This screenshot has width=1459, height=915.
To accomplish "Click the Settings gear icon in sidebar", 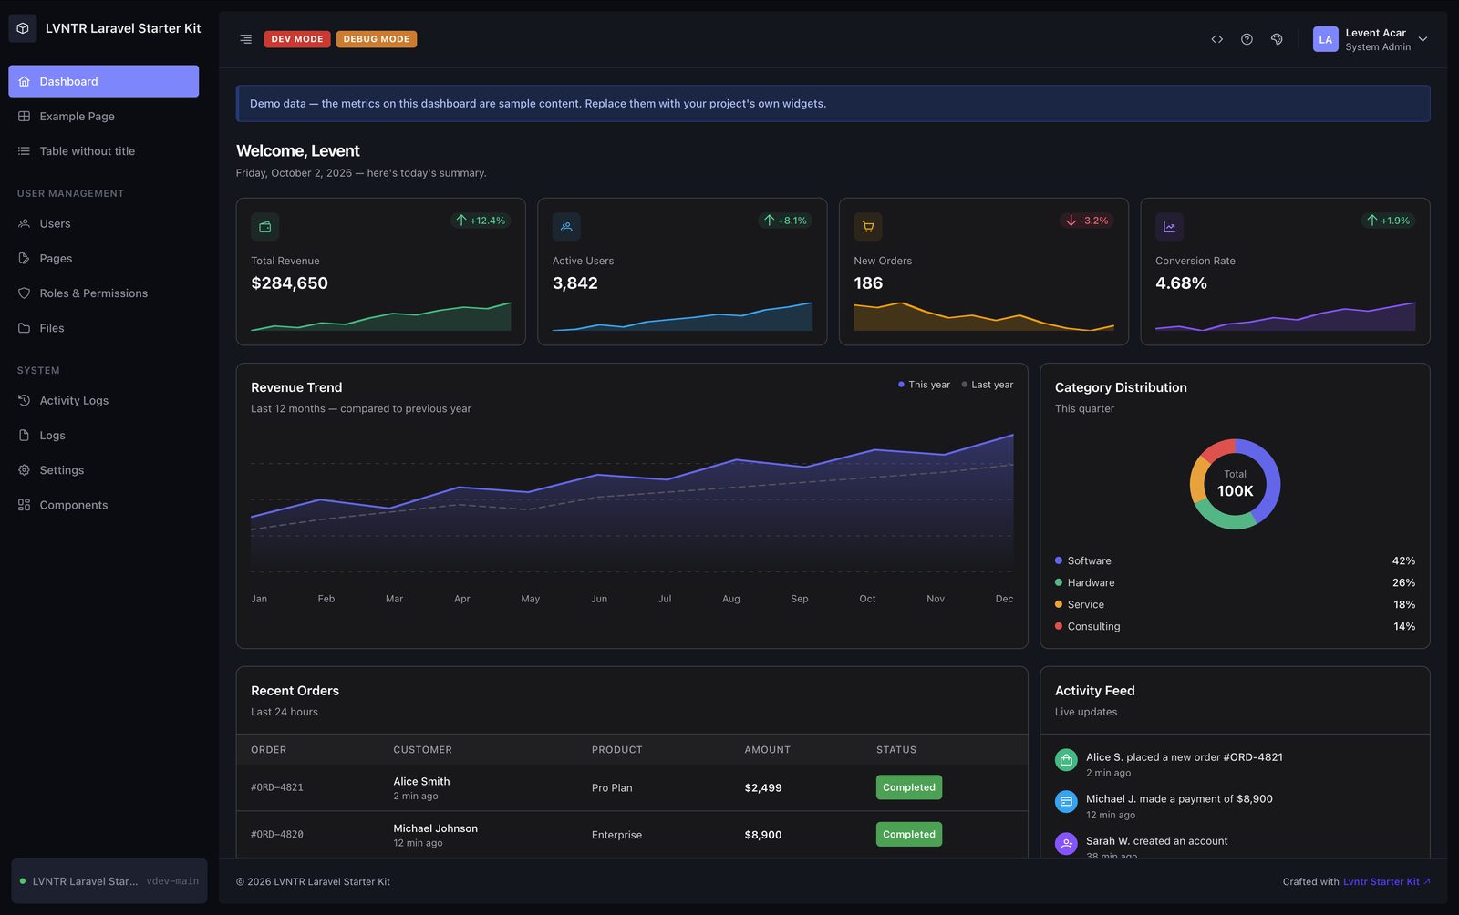I will [x=24, y=470].
